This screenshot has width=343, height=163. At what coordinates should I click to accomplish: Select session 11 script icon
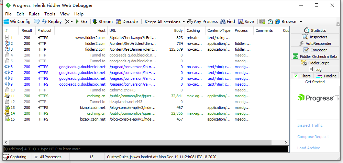pyautogui.click(x=7, y=96)
